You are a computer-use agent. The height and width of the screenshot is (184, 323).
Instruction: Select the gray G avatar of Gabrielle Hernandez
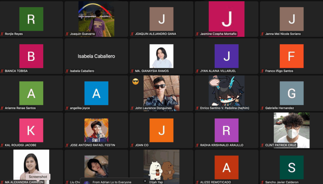pyautogui.click(x=291, y=93)
